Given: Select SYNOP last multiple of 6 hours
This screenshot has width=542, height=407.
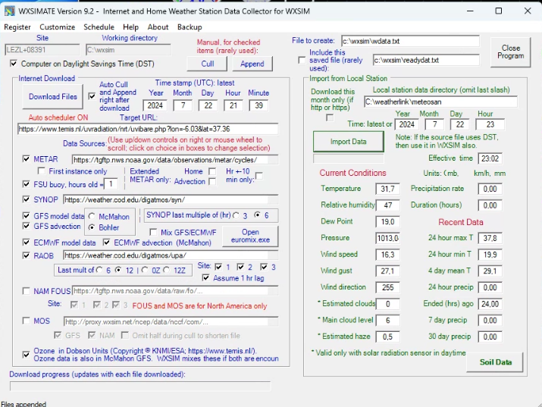Looking at the screenshot, I should 257,215.
